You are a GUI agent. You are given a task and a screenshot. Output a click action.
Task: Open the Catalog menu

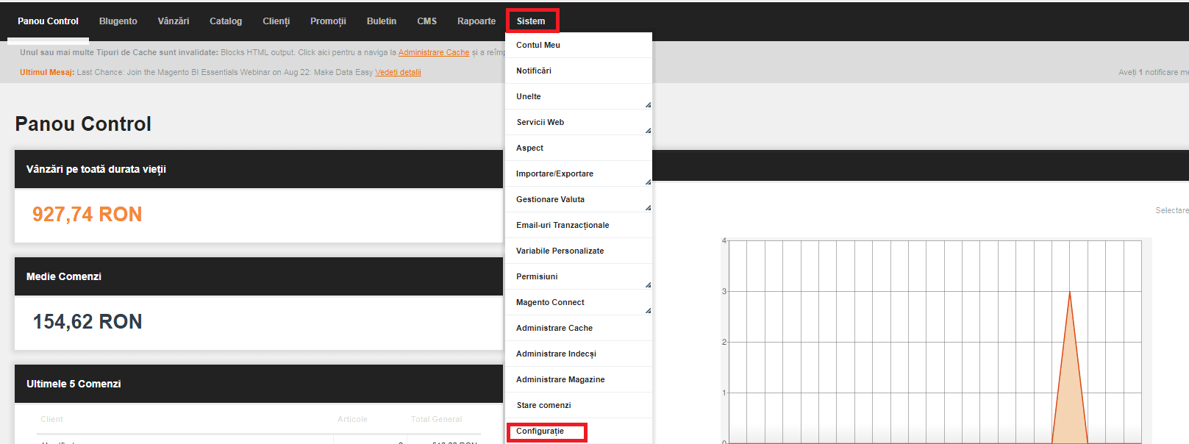pos(226,21)
